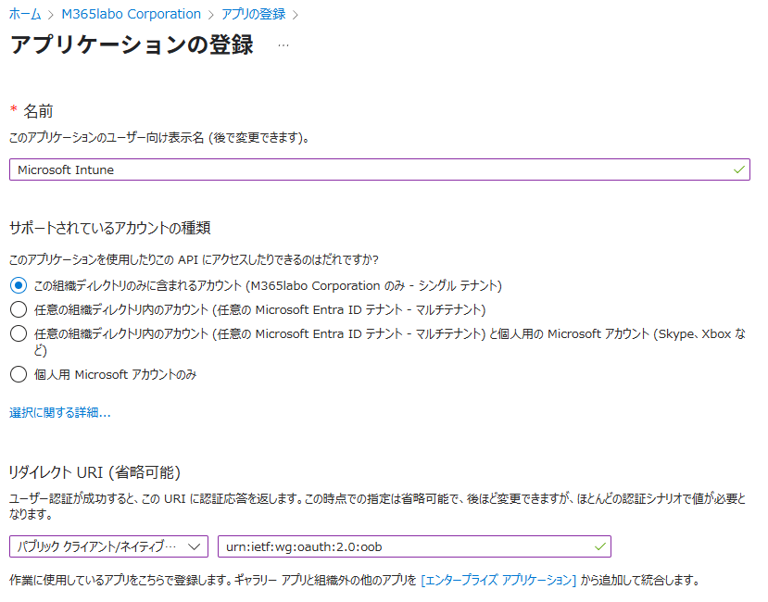
Task: Open the more options ellipsis beside the page title
Action: 283,45
